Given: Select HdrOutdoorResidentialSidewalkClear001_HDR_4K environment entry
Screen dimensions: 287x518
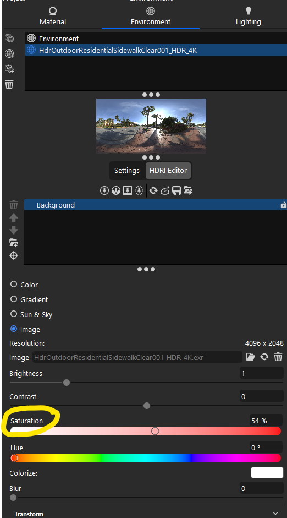Looking at the screenshot, I should click(x=156, y=50).
